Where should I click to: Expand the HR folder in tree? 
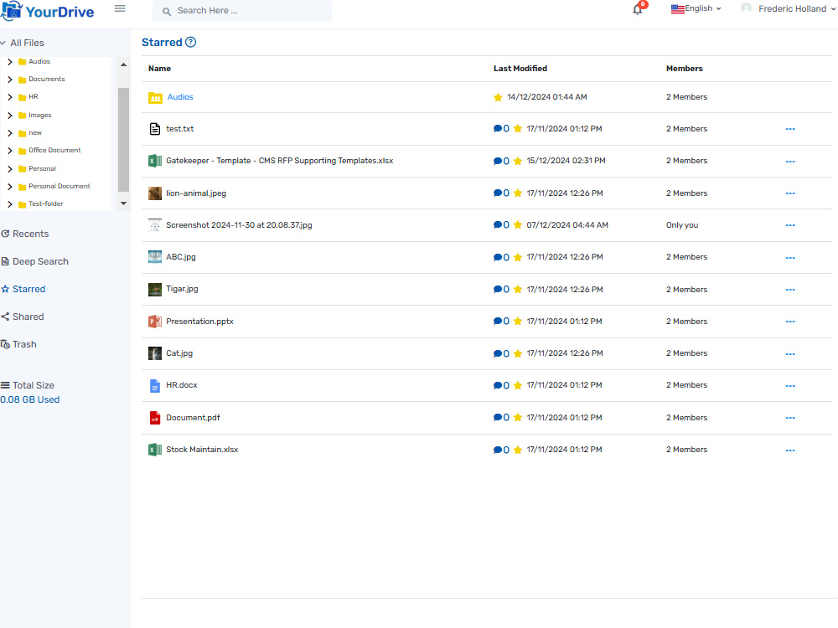point(9,97)
